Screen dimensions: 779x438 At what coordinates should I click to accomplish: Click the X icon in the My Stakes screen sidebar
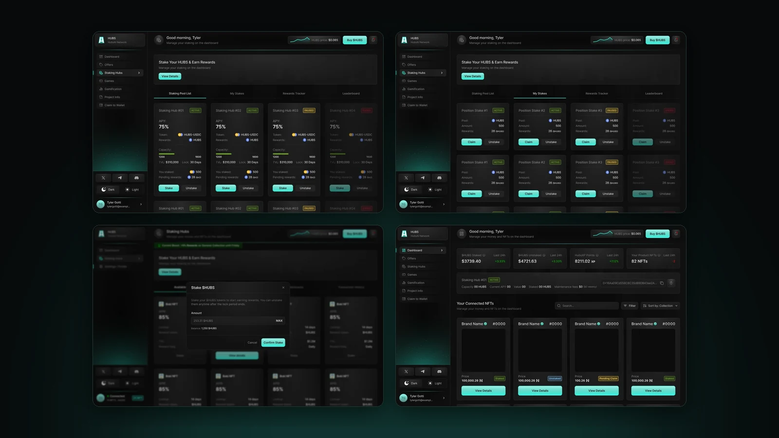tap(406, 178)
